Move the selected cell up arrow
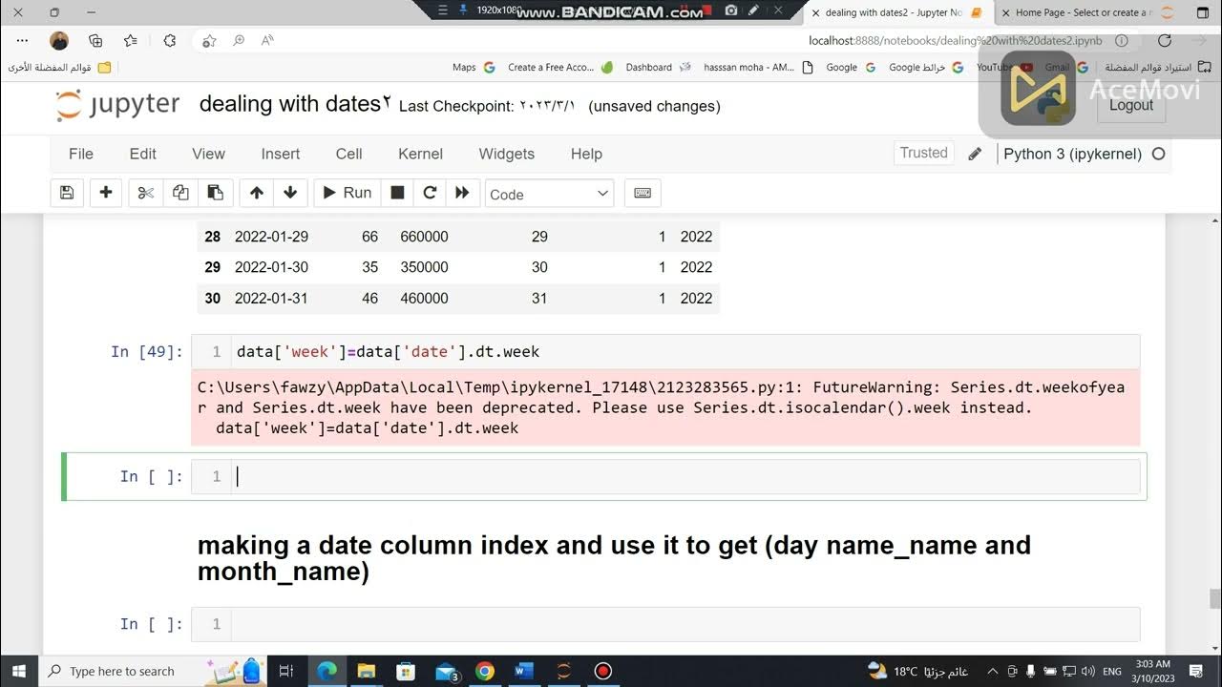The width and height of the screenshot is (1222, 687). click(x=256, y=193)
